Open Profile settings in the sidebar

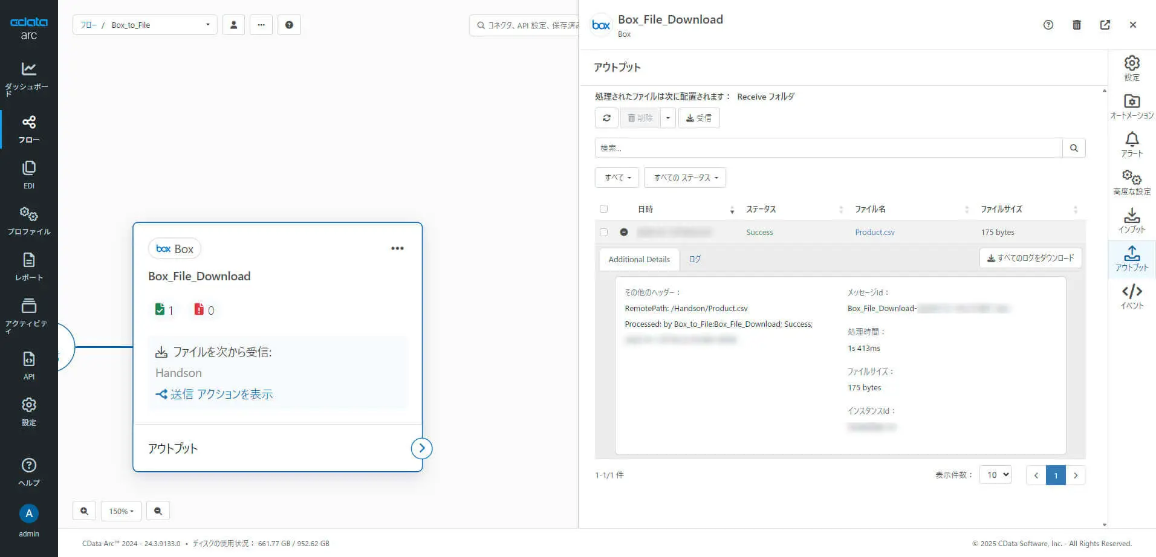[28, 221]
